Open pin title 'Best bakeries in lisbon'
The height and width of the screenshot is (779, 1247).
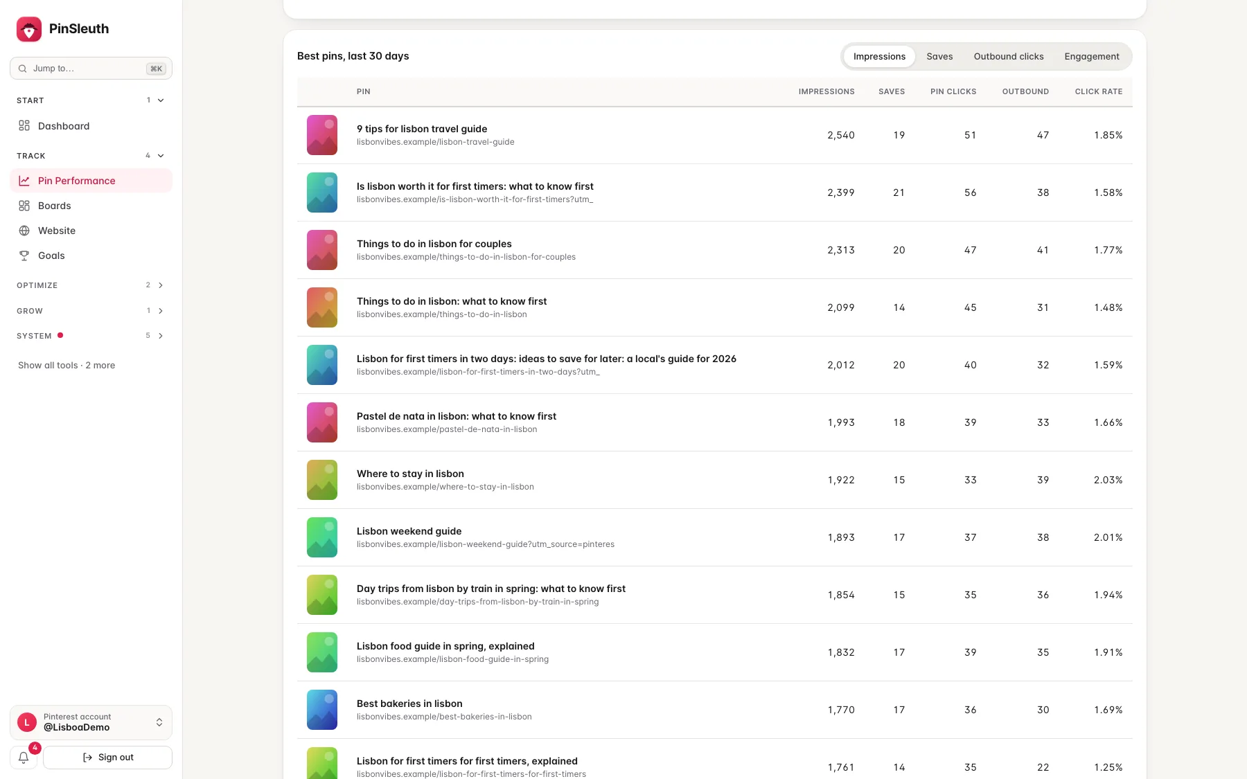point(409,704)
